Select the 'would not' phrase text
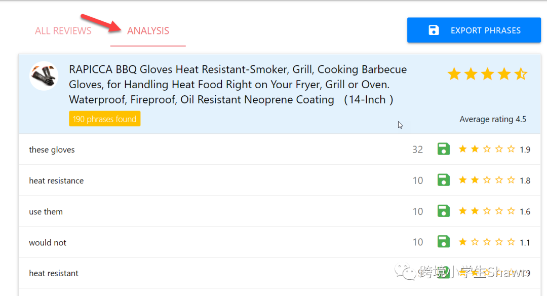Image resolution: width=547 pixels, height=296 pixels. 48,243
